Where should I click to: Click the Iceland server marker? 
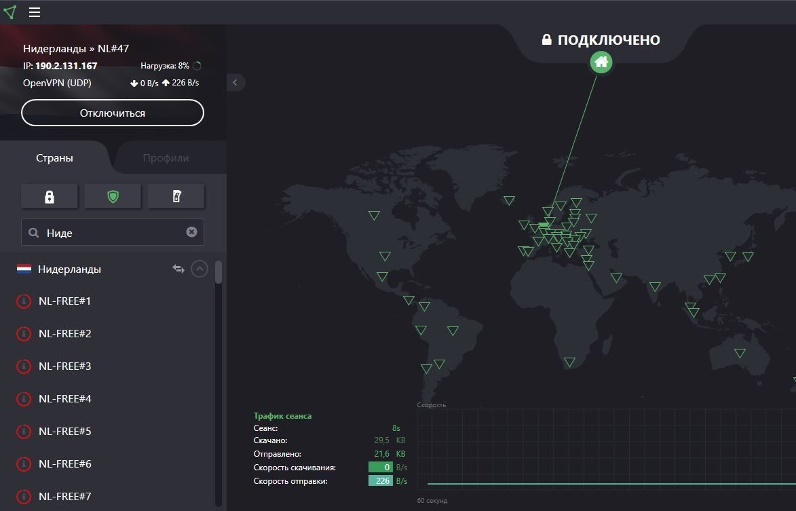pyautogui.click(x=509, y=200)
